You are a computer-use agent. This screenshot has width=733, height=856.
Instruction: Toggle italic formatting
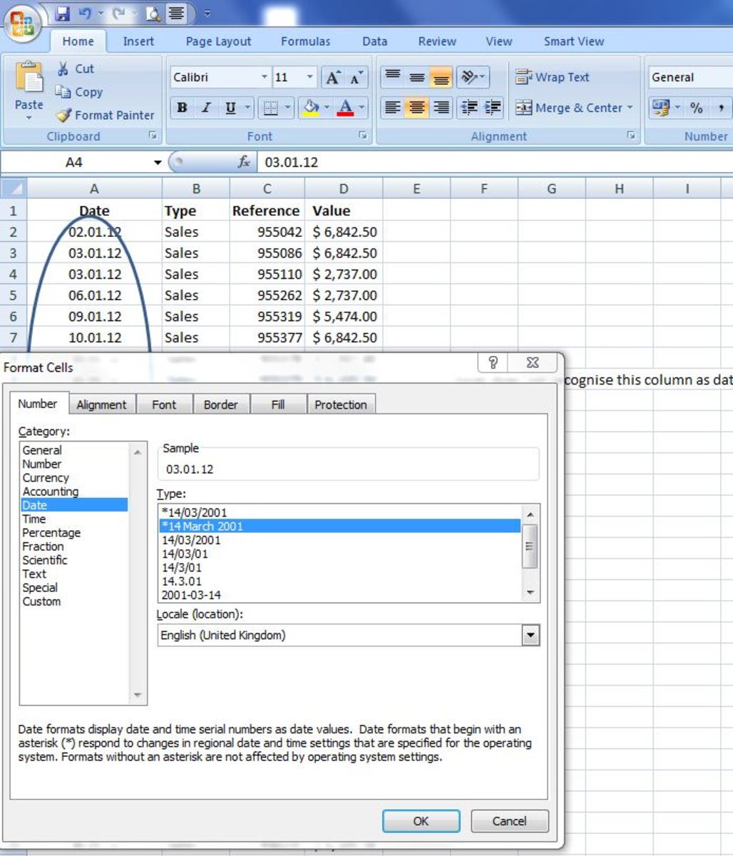click(x=205, y=108)
